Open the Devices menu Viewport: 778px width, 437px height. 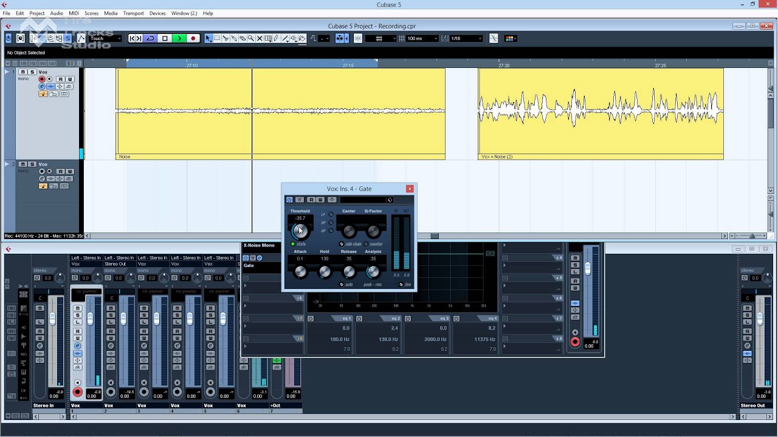coord(157,13)
